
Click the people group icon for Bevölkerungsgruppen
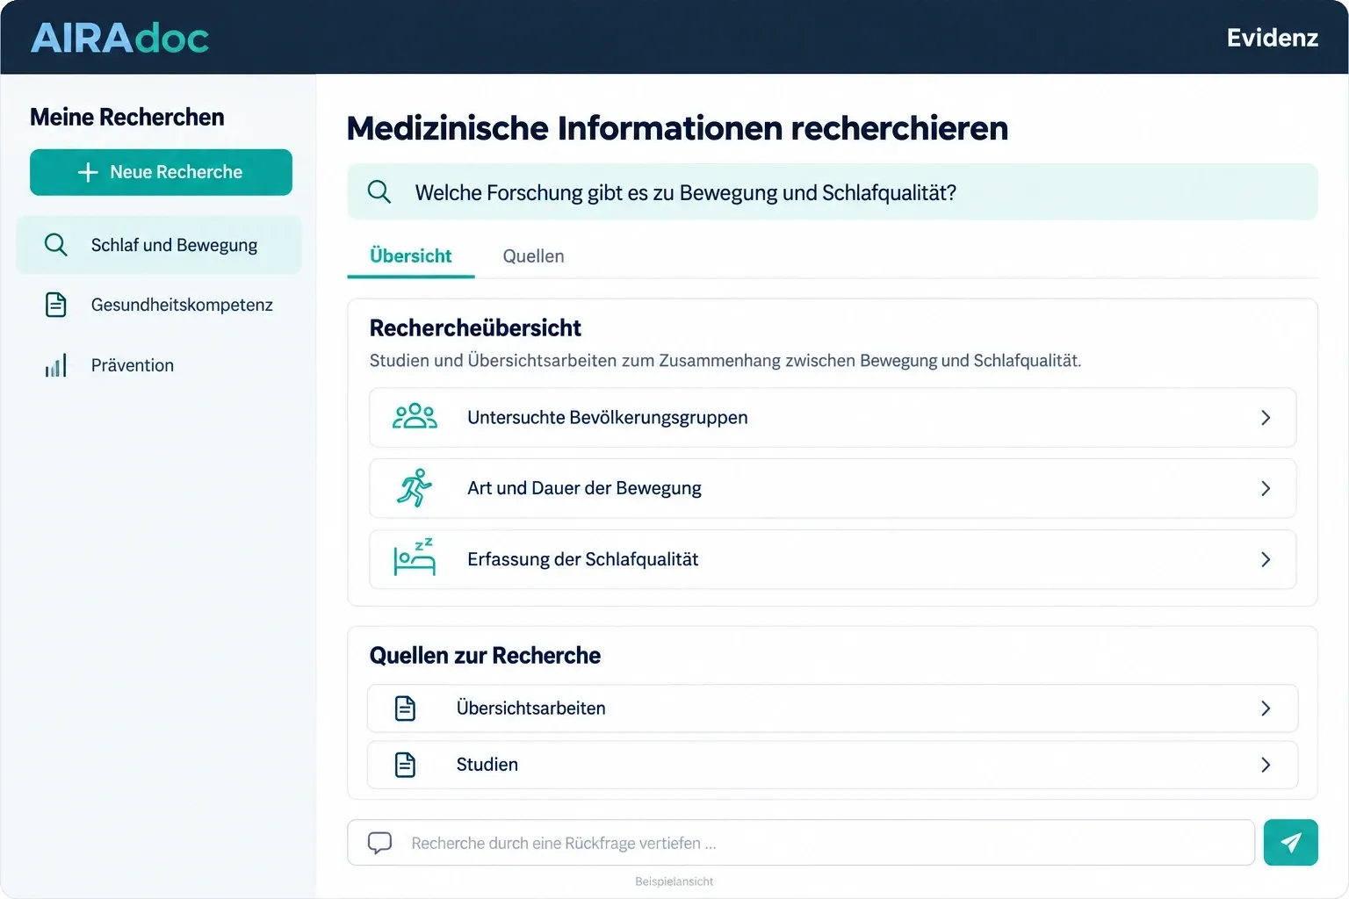(x=415, y=417)
